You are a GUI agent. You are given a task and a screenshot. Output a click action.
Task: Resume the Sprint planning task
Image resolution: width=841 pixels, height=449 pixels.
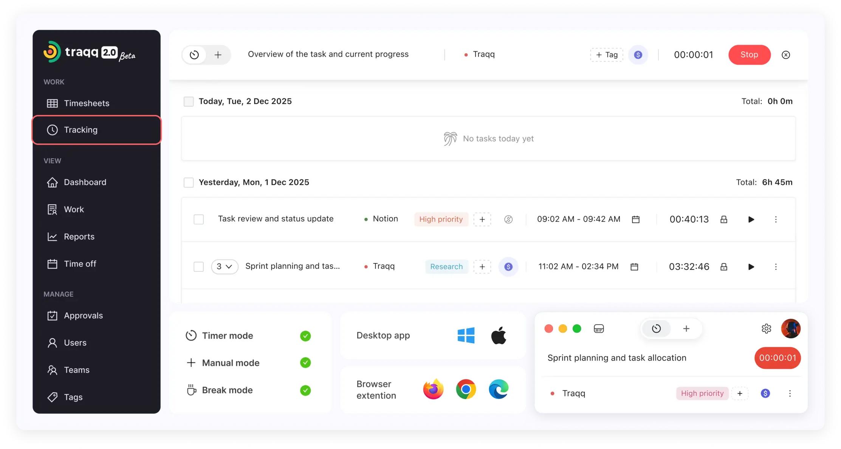pos(751,266)
